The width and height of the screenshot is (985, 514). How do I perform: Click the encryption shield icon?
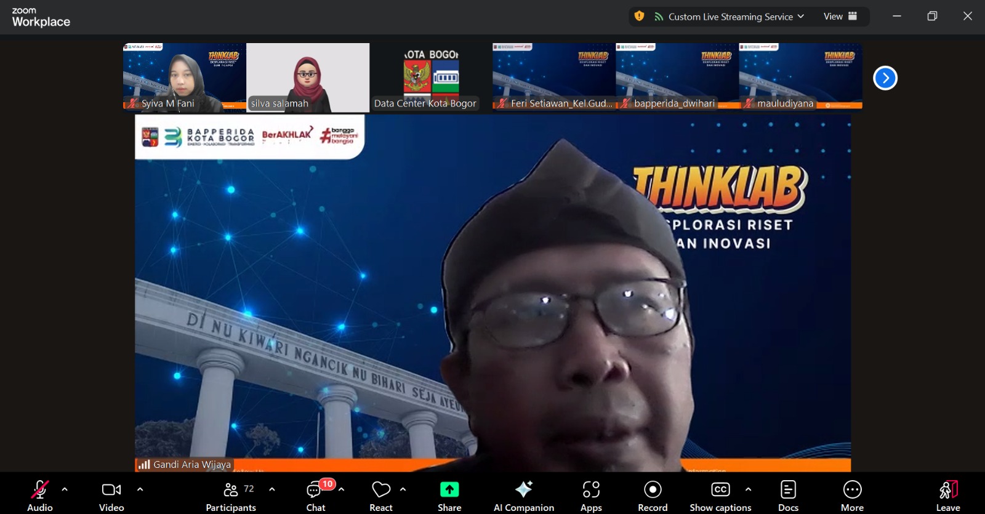pos(640,17)
